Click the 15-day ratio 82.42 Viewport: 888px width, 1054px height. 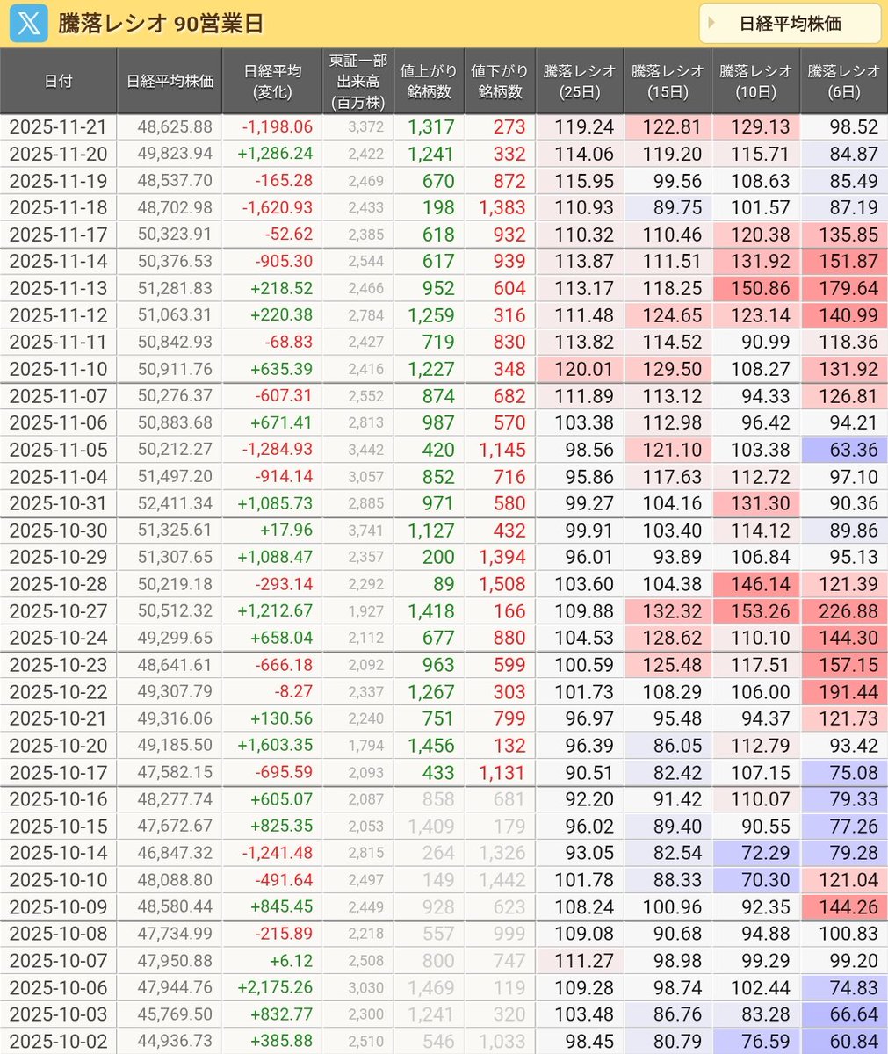tap(677, 773)
